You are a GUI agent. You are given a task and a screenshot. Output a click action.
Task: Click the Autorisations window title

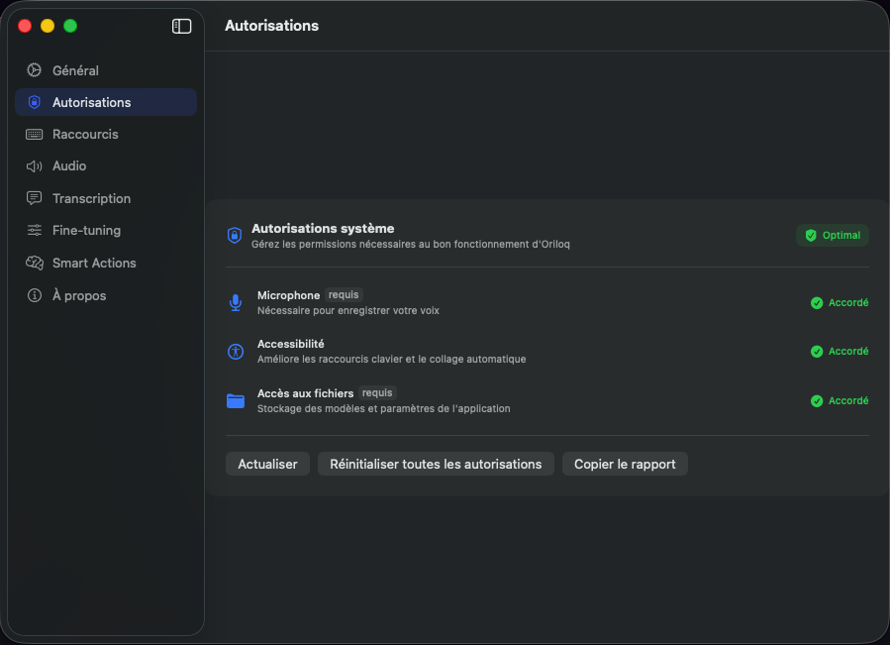point(272,26)
